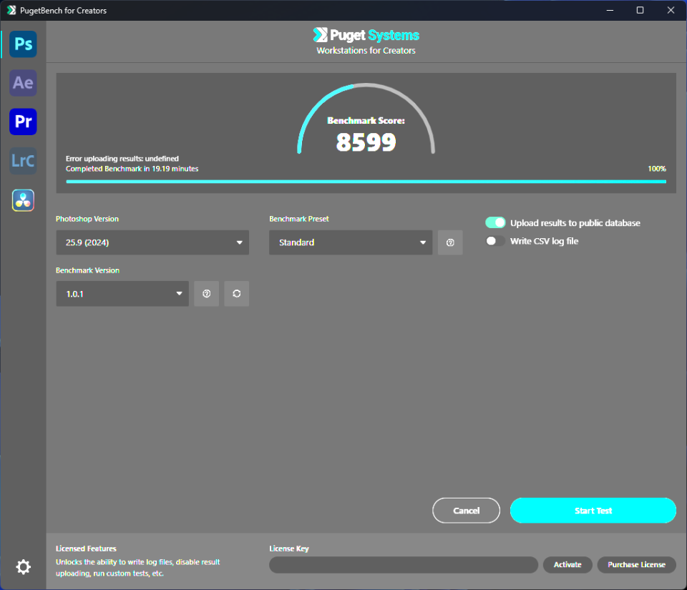Select the DaVinci Resolve benchmark icon
The height and width of the screenshot is (590, 687).
23,200
